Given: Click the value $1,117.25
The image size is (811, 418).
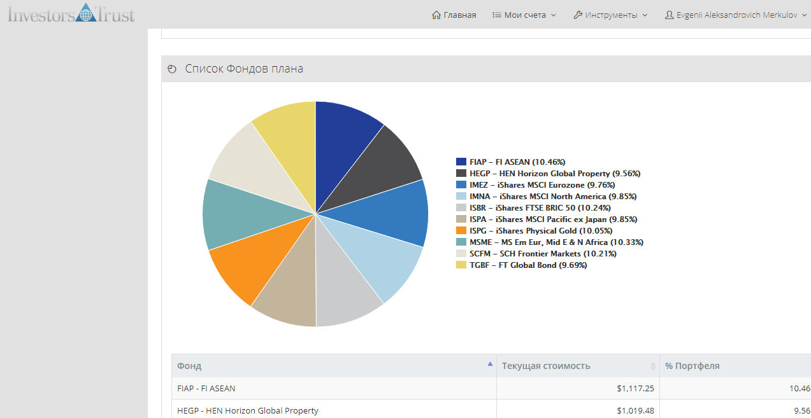Looking at the screenshot, I should pos(635,388).
